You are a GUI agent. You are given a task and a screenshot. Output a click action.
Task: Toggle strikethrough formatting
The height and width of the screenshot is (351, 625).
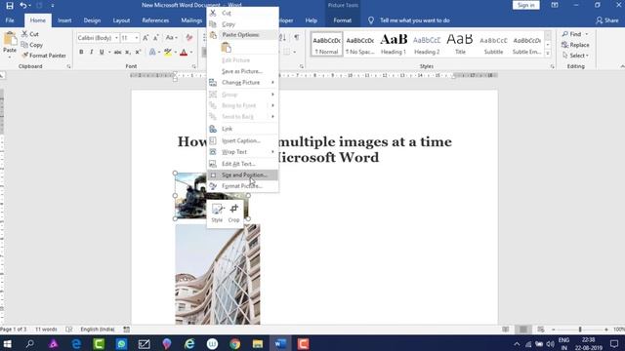(117, 52)
